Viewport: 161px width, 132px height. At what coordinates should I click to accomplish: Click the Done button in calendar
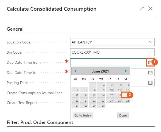[123, 115]
